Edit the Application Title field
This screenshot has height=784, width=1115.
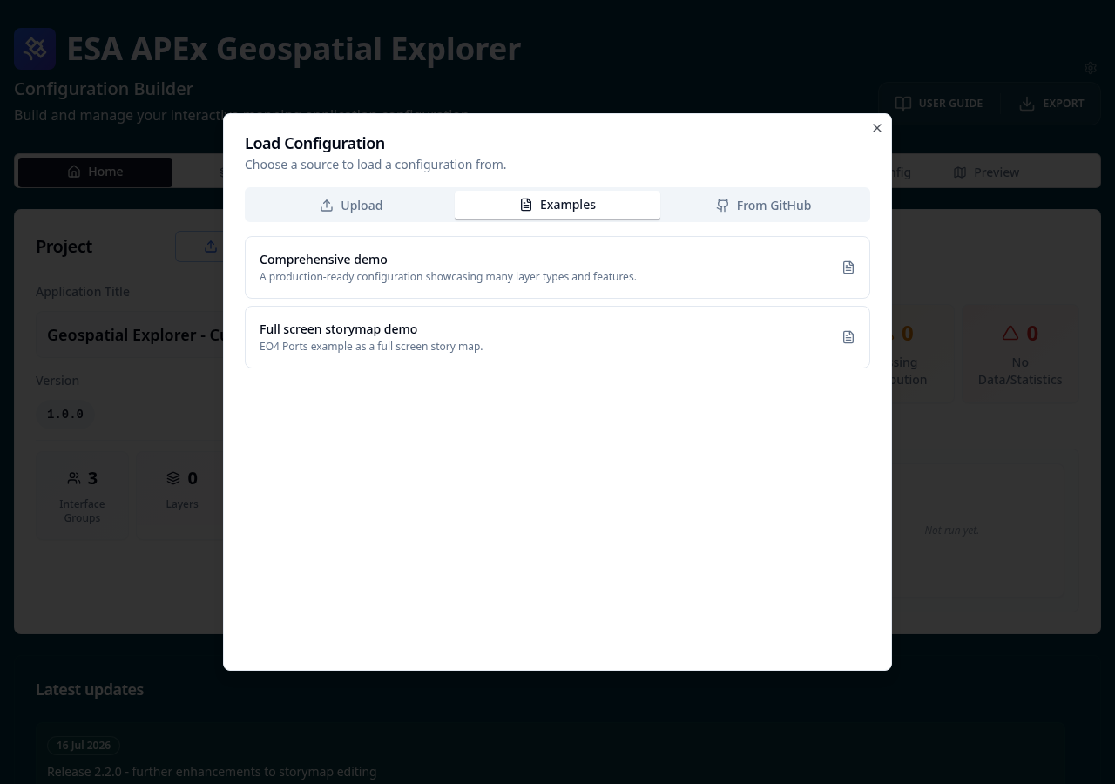tap(129, 335)
